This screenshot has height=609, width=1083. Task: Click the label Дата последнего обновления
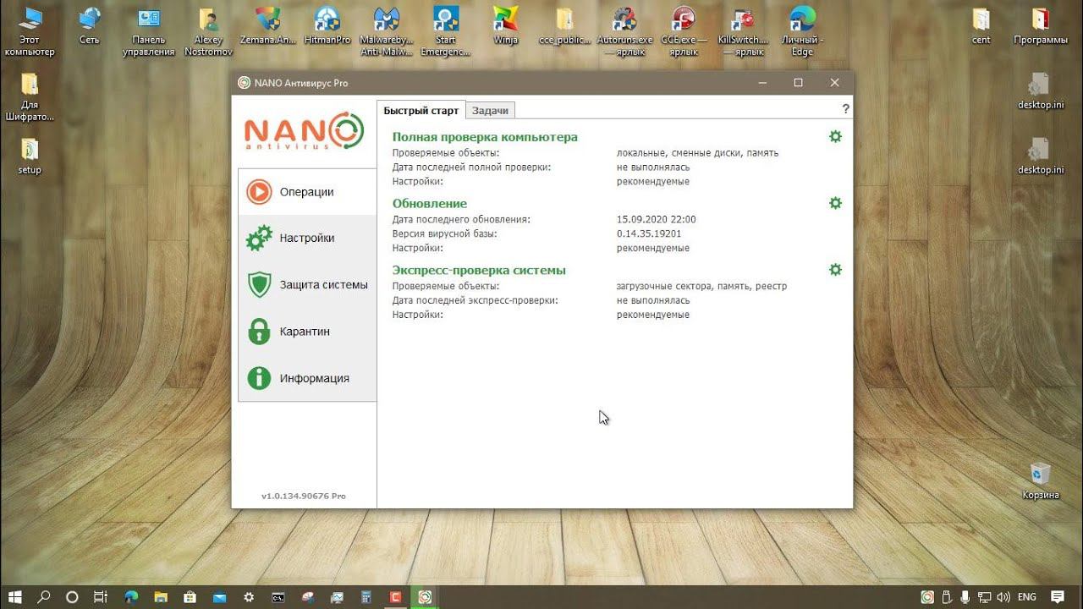click(461, 220)
